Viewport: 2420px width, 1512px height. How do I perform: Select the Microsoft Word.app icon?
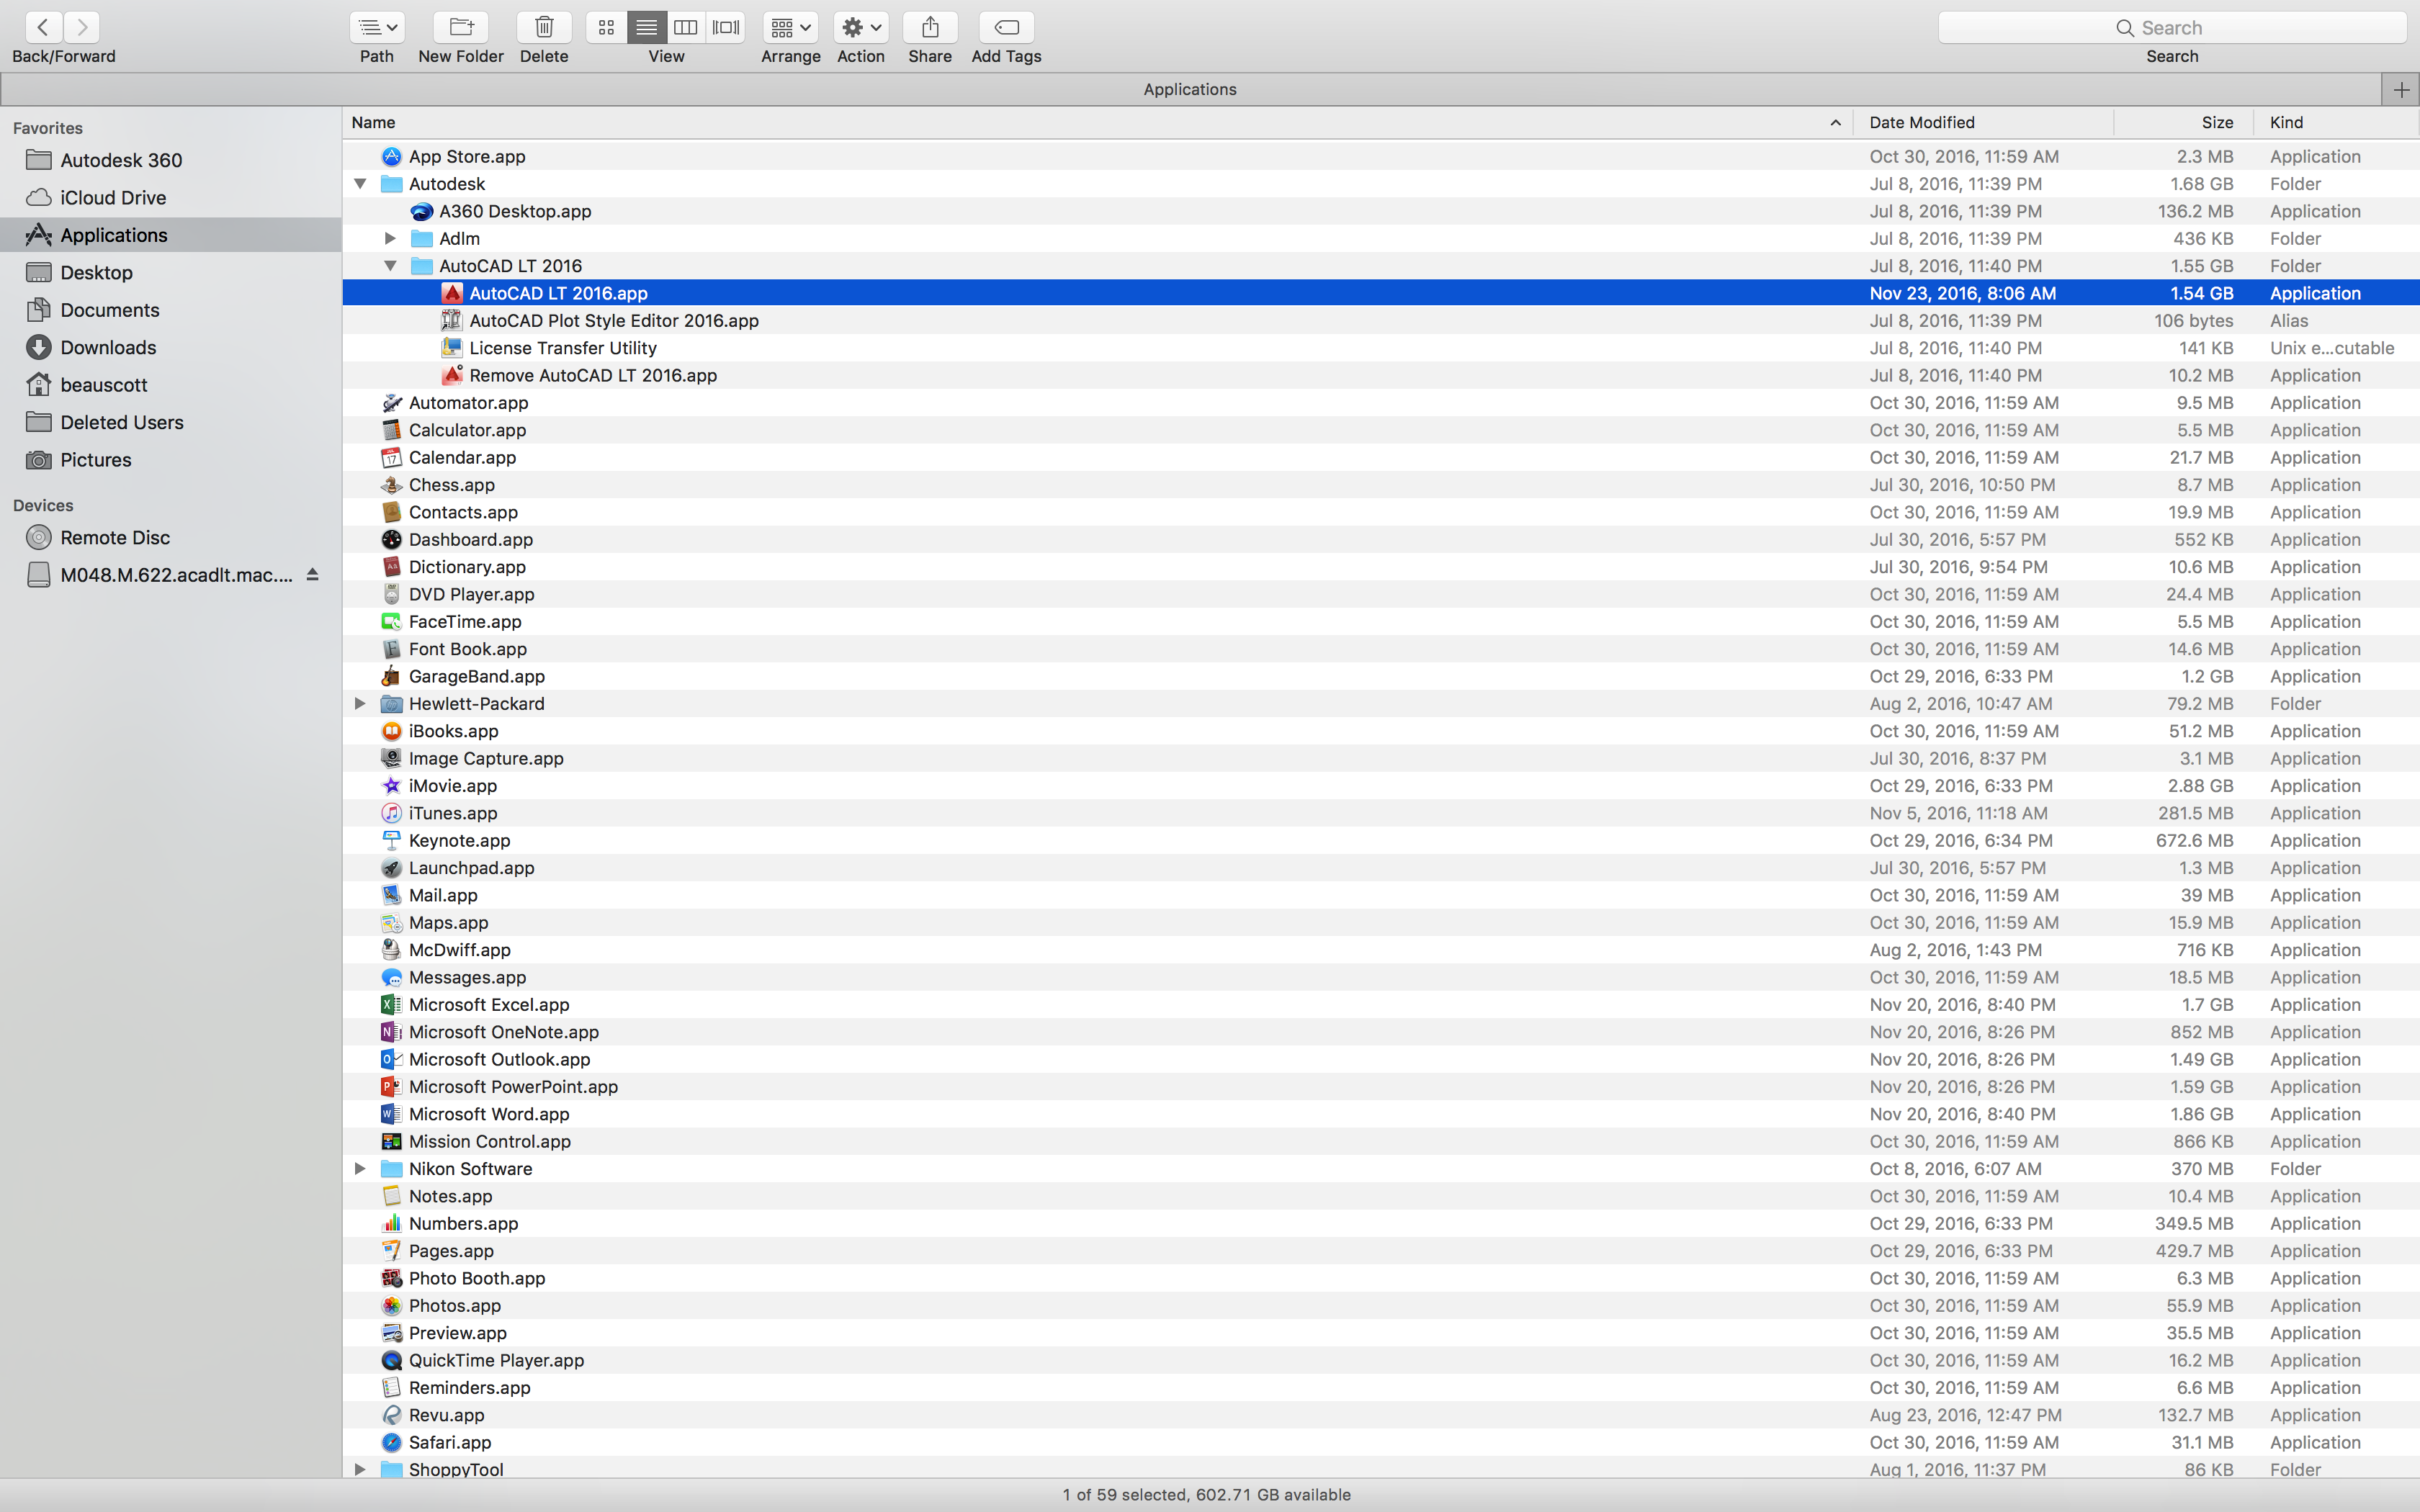point(391,1114)
